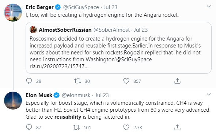The width and height of the screenshot is (216, 134).
Task: Open more options on Elon Musk's tweet
Action: (x=209, y=95)
